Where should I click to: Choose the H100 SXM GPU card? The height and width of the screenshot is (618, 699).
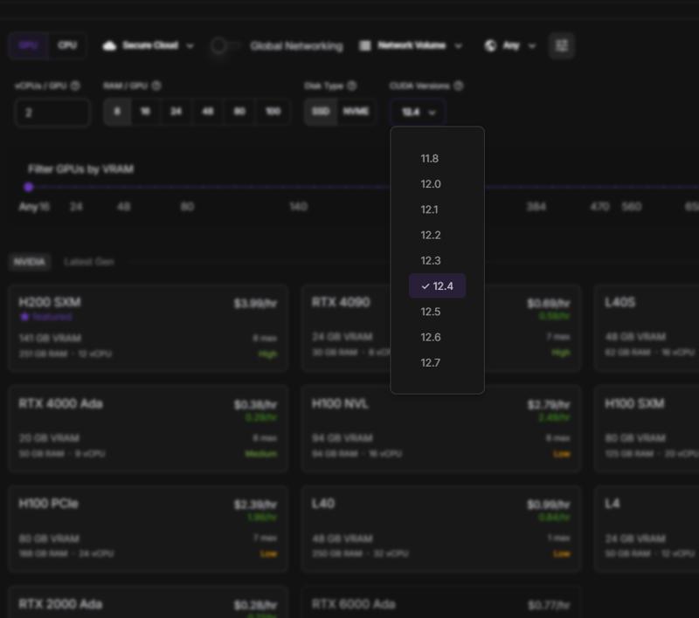[647, 429]
